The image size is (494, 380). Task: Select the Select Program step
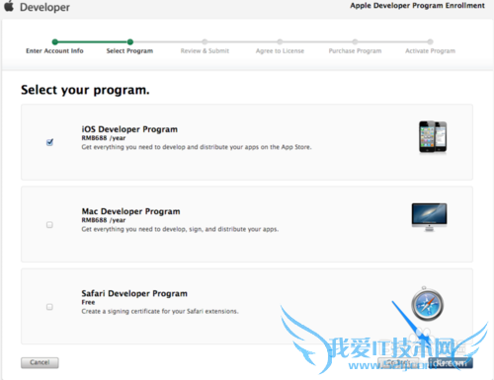(x=129, y=50)
